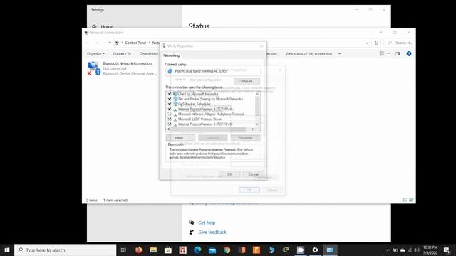Open the Get help link in Settings

click(x=207, y=223)
